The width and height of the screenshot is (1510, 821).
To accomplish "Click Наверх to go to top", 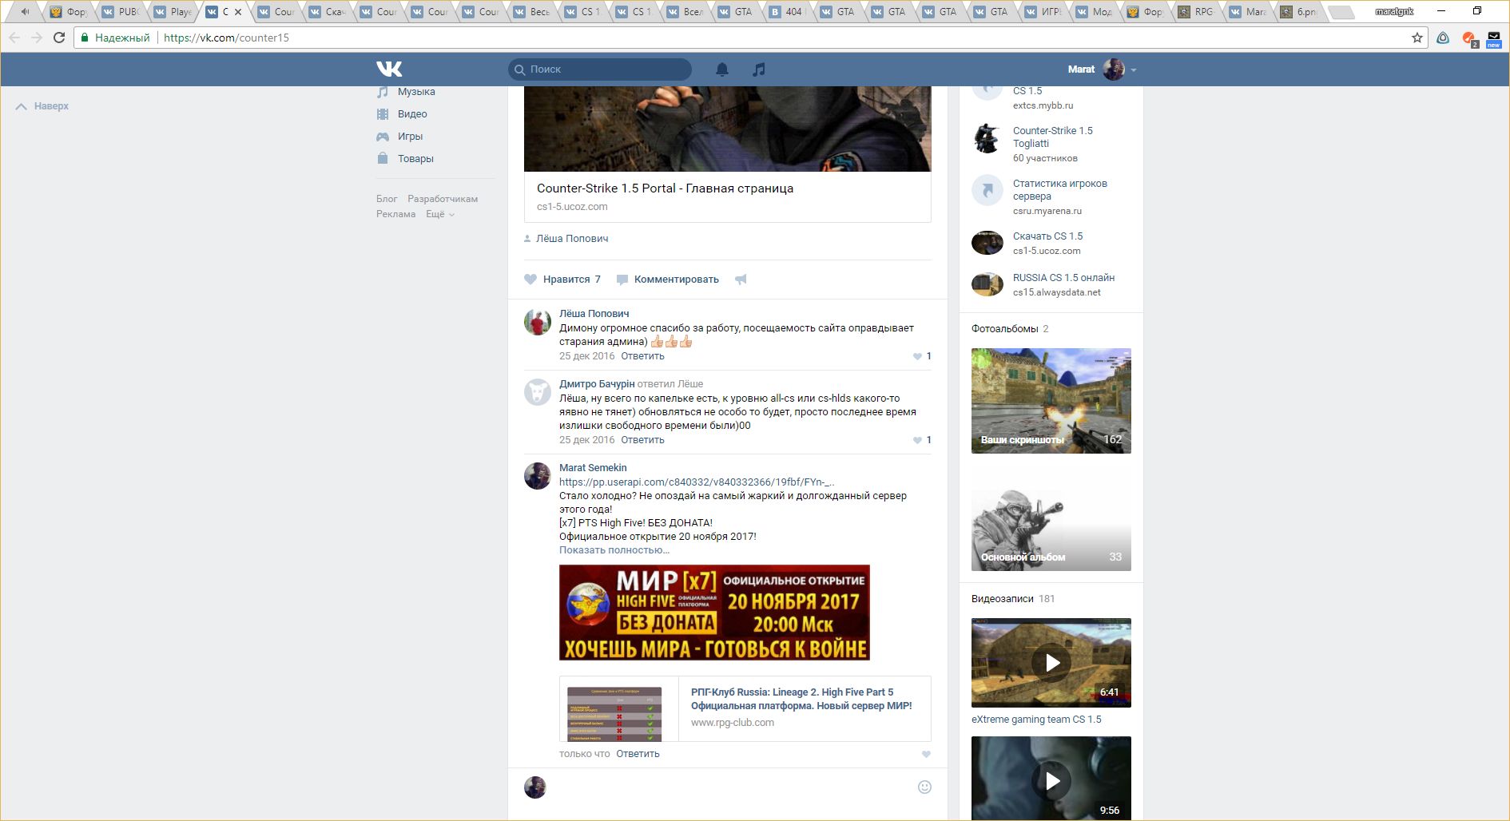I will point(42,106).
